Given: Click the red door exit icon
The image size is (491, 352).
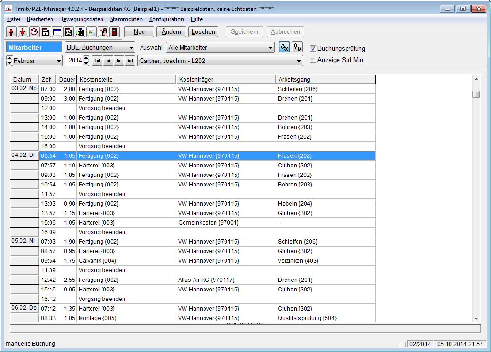Looking at the screenshot, I should [114, 32].
